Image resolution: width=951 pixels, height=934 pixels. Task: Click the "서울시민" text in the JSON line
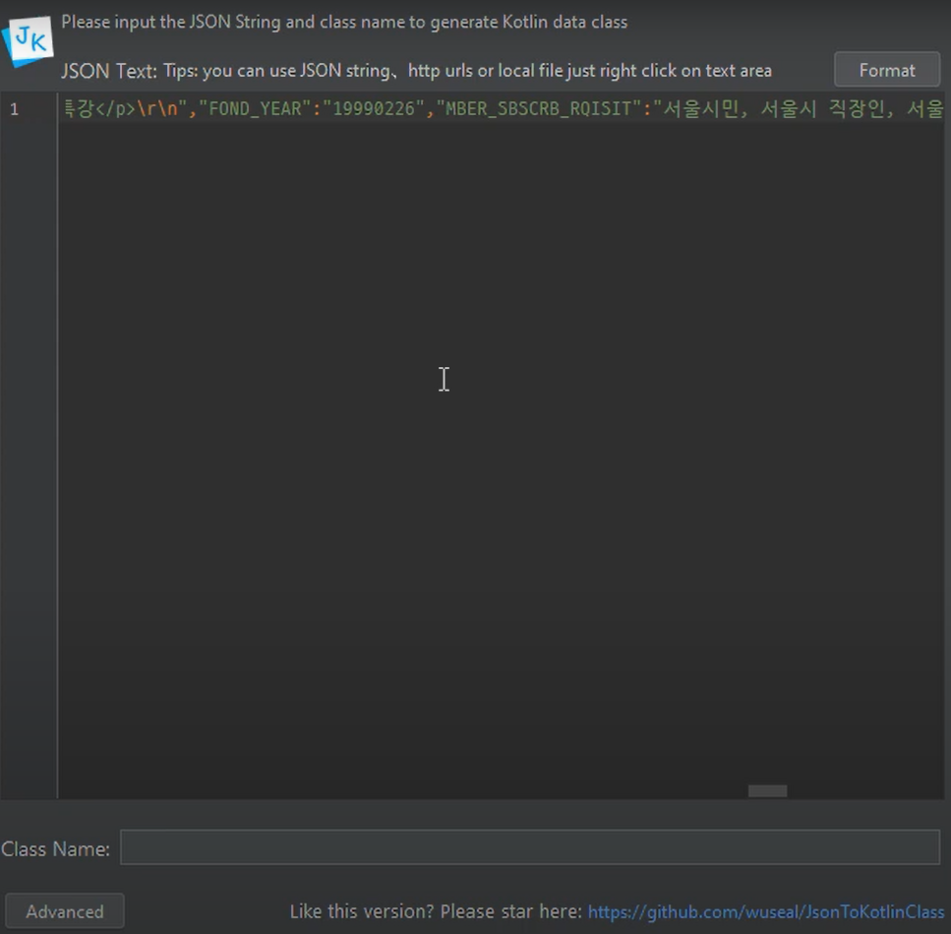click(x=701, y=108)
